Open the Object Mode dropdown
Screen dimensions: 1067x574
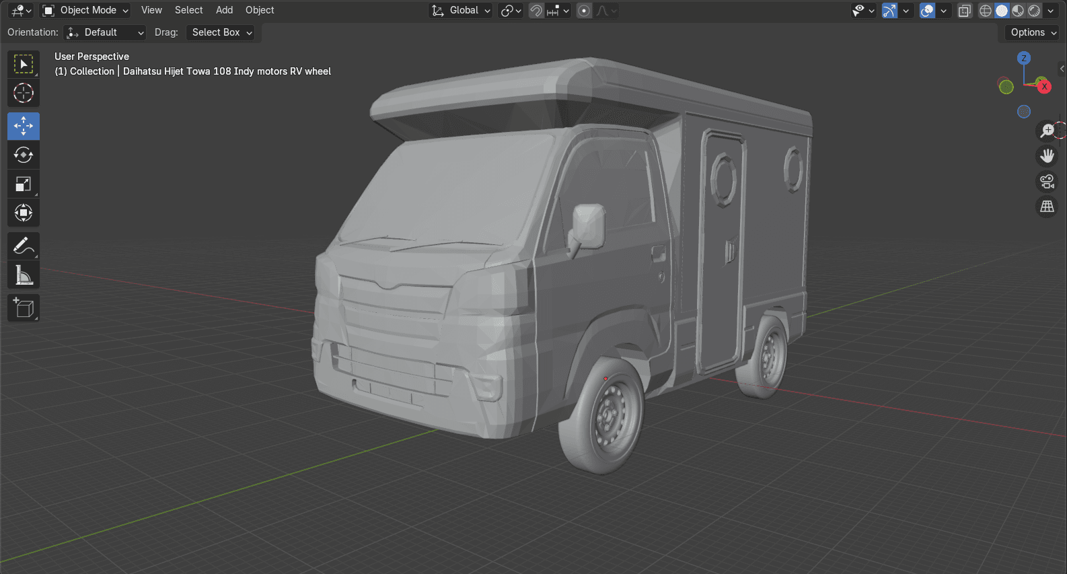coord(85,10)
